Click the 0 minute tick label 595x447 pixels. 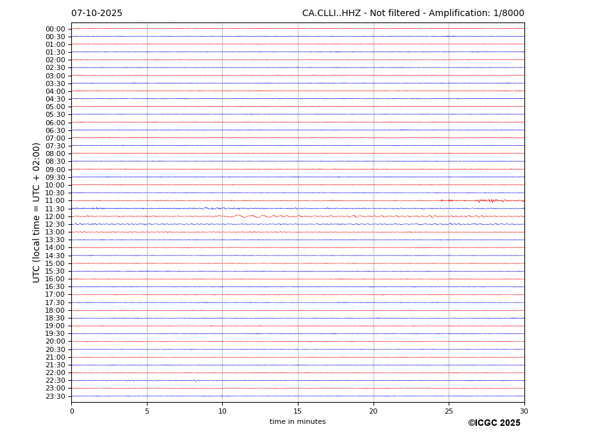tap(72, 411)
